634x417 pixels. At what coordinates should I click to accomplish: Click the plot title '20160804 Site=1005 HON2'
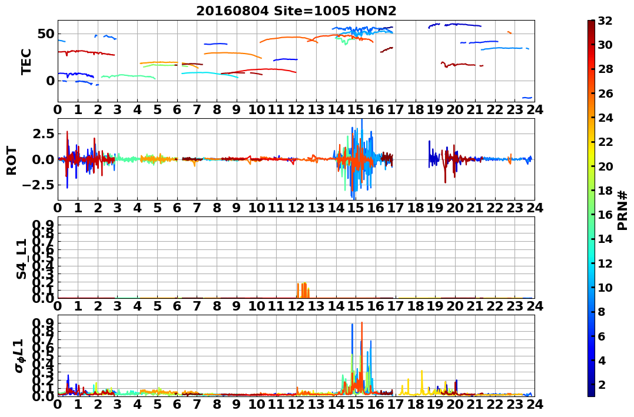tap(296, 11)
